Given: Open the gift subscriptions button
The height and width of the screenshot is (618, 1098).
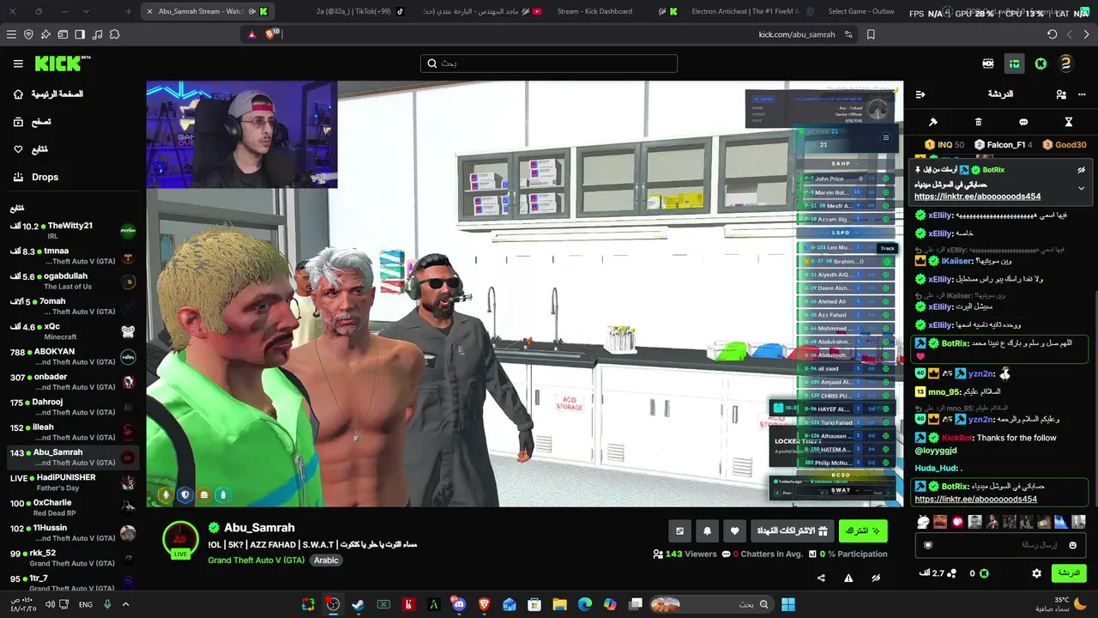Looking at the screenshot, I should click(x=791, y=531).
